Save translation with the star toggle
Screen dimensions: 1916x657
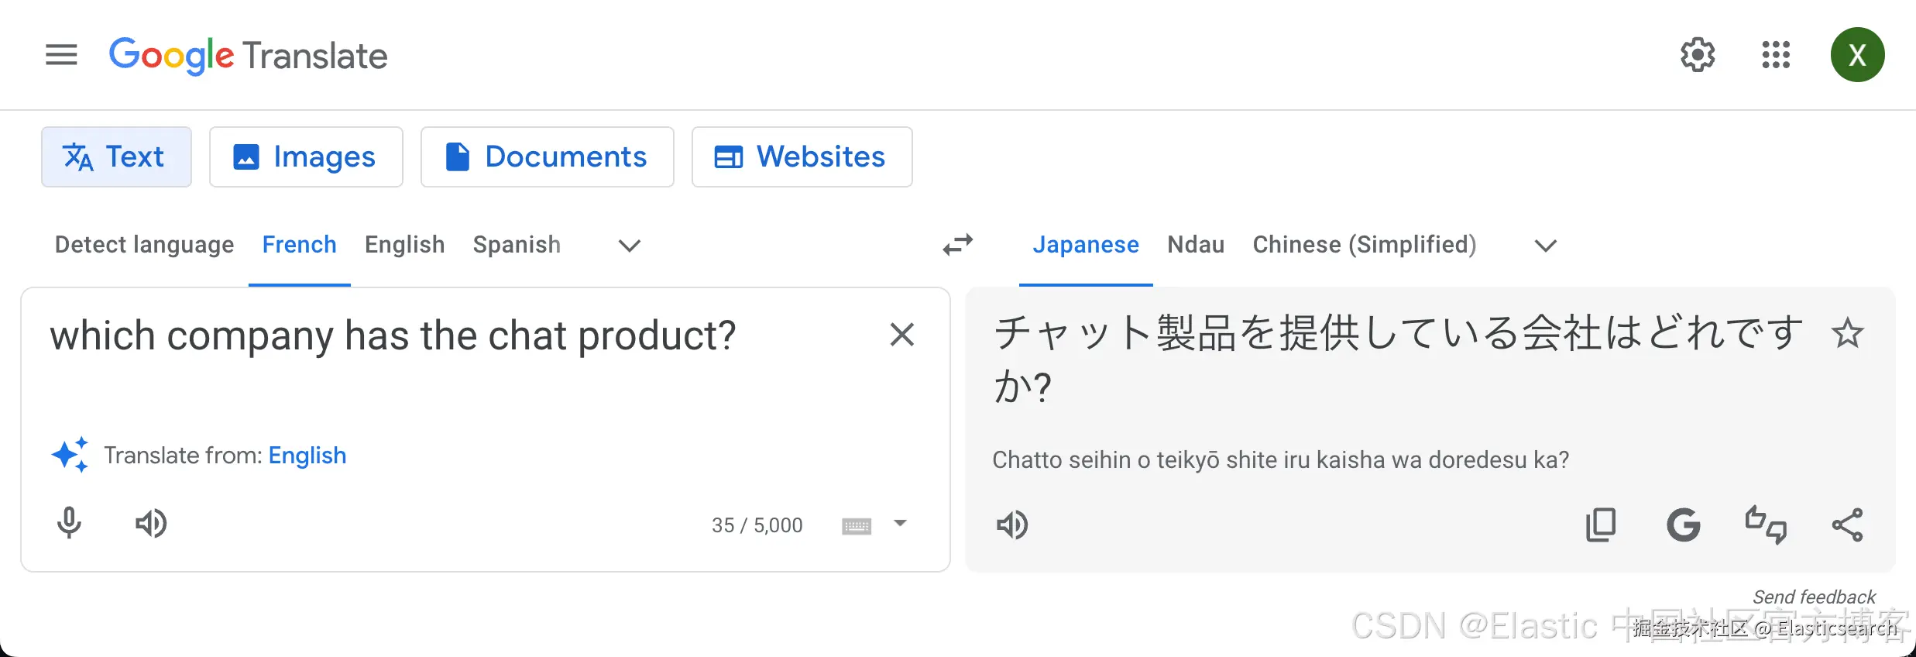click(1847, 334)
